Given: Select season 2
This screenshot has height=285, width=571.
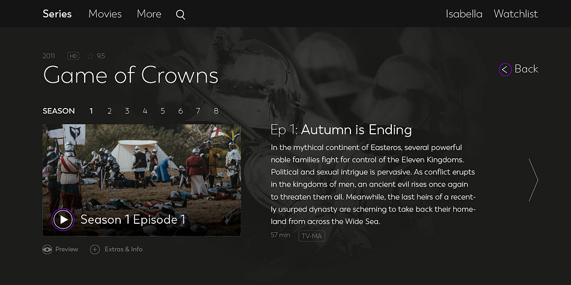Looking at the screenshot, I should (x=109, y=111).
